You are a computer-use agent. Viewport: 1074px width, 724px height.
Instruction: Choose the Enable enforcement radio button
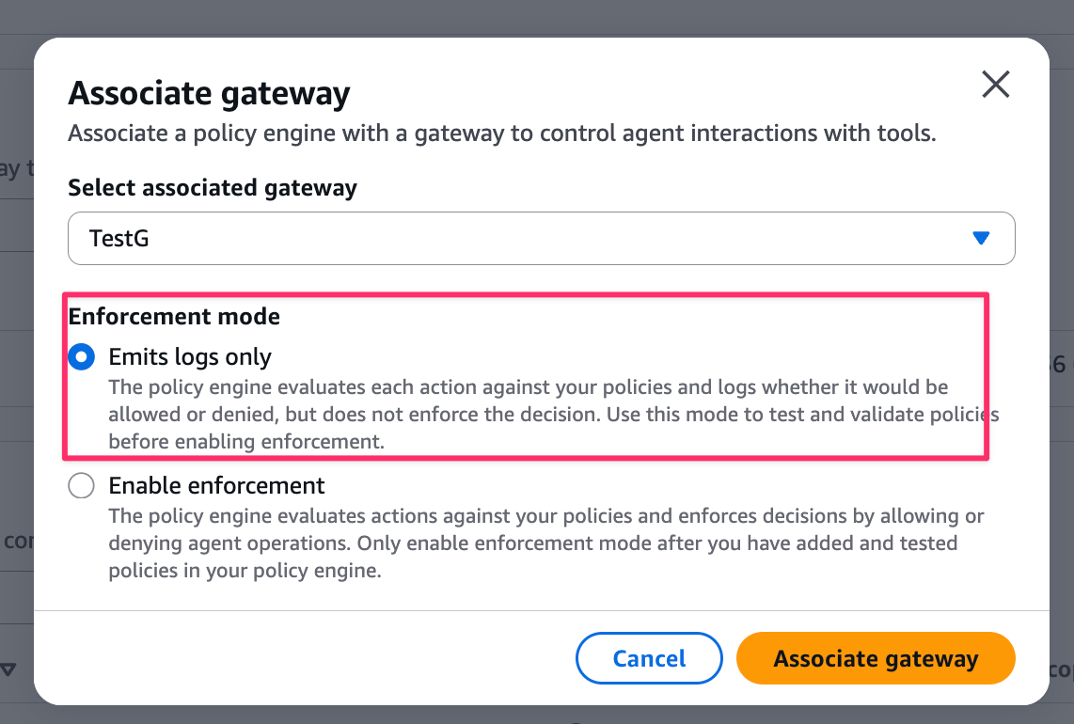tap(82, 486)
